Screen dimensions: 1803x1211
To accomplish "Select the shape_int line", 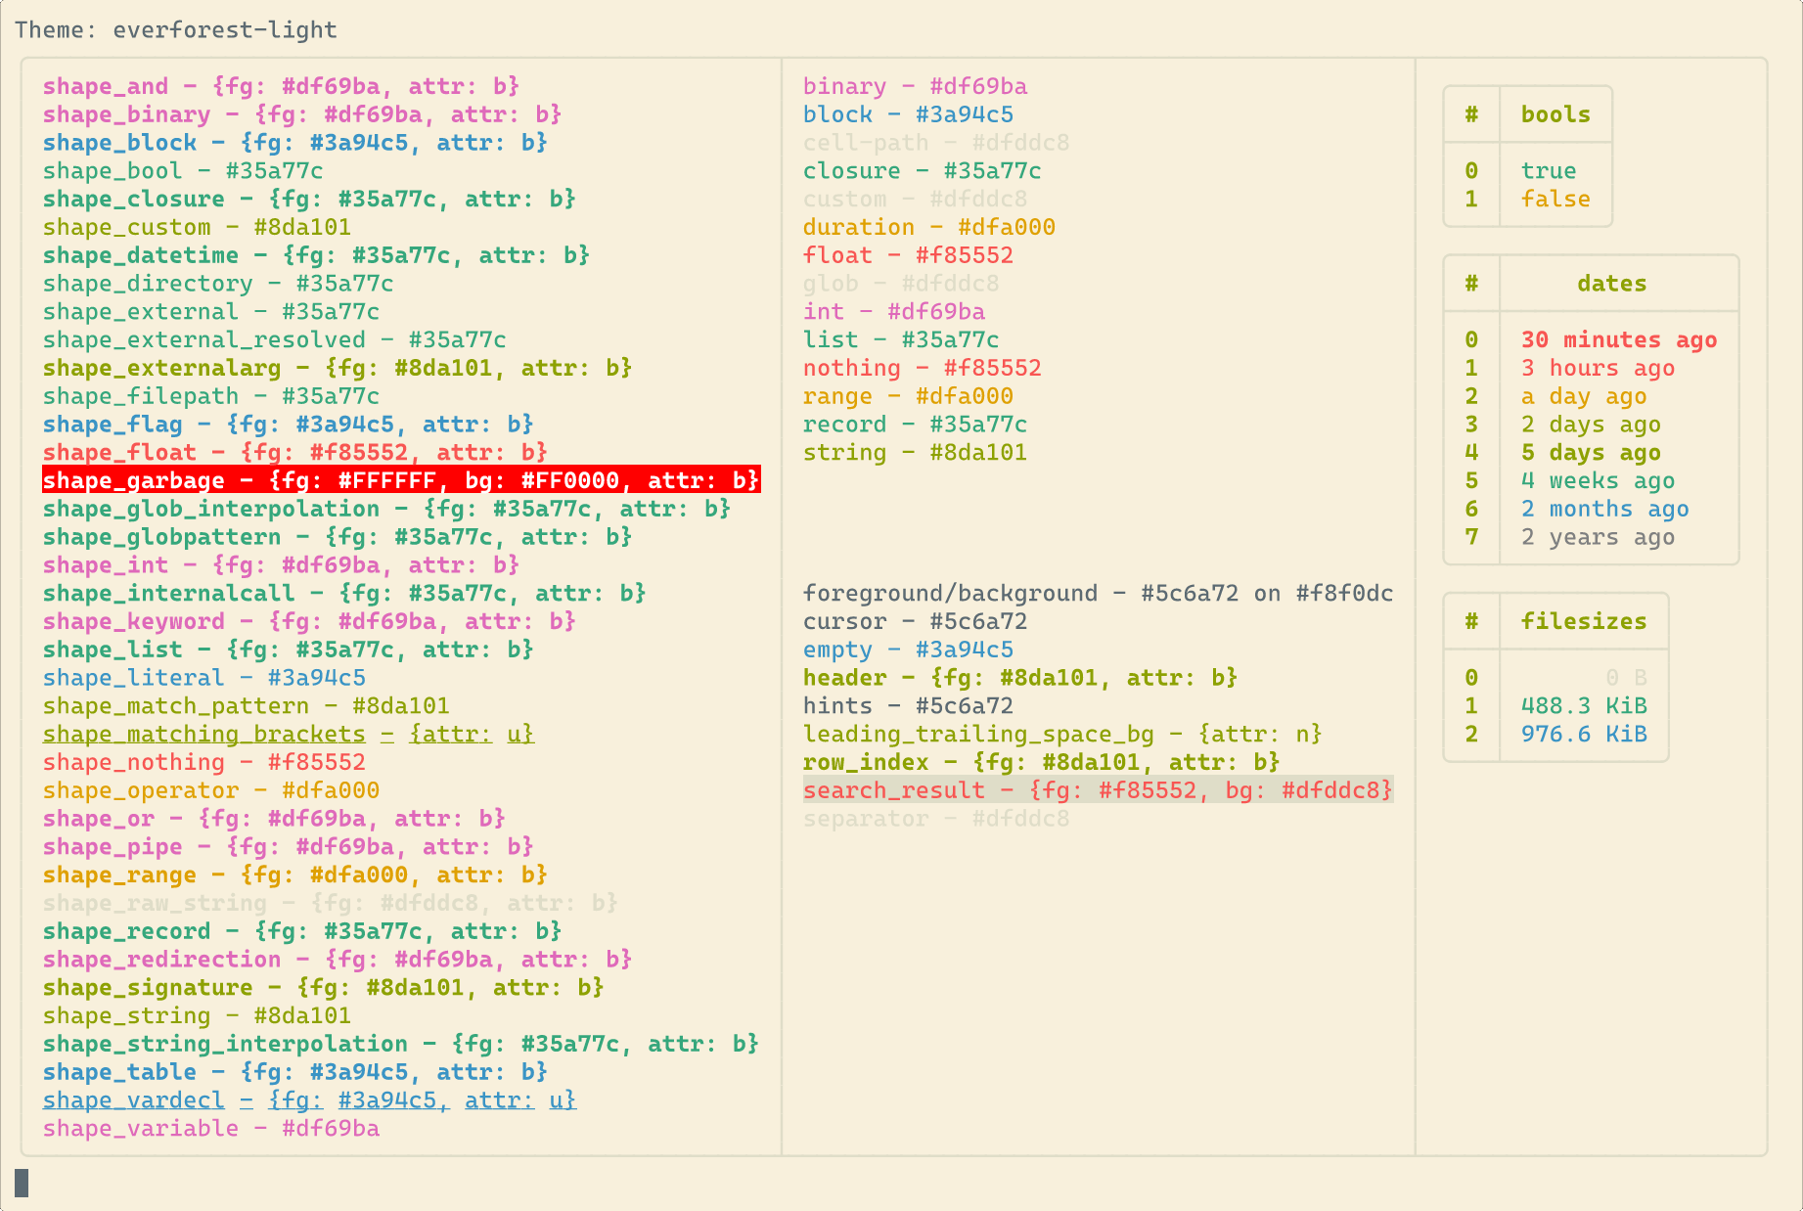I will pyautogui.click(x=281, y=566).
